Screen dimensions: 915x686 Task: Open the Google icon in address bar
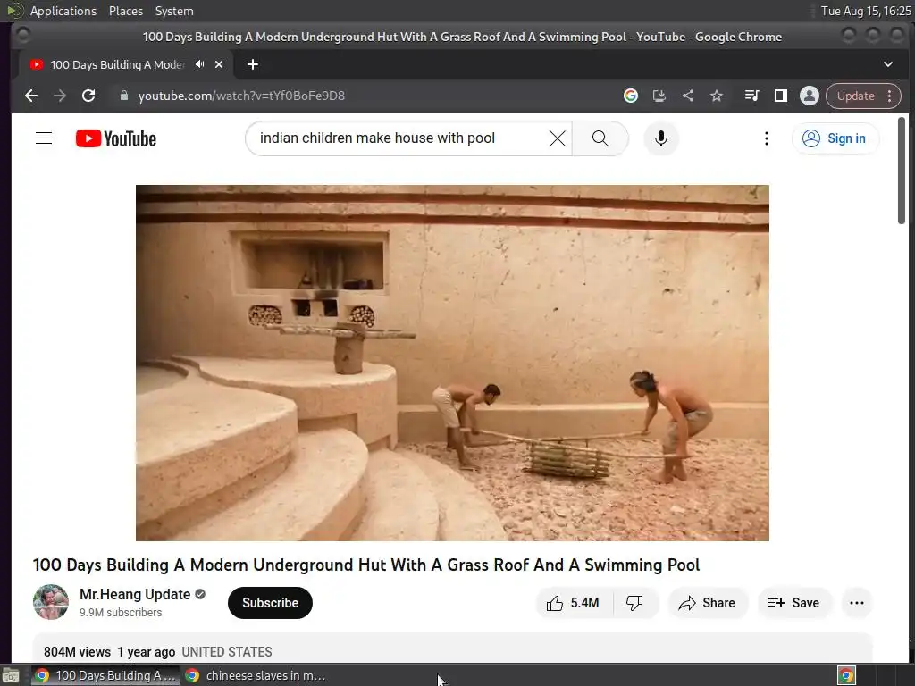click(631, 96)
